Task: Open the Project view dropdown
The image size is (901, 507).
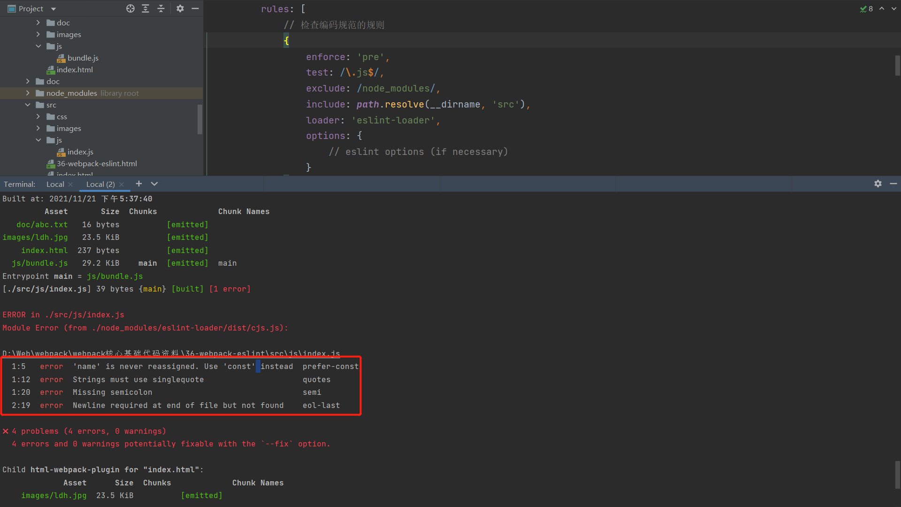Action: coord(53,9)
